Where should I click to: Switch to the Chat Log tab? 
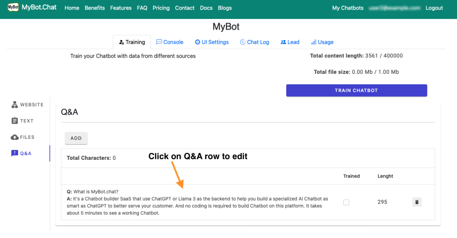[x=255, y=42]
